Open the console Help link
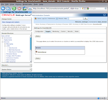 [x=65, y=18]
